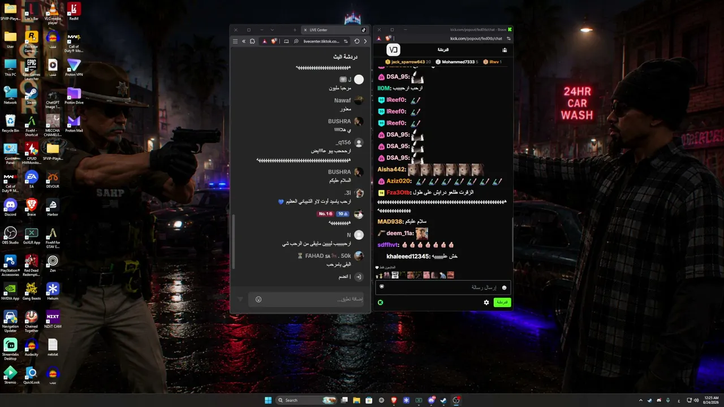Click the Kick message input field

[443, 287]
